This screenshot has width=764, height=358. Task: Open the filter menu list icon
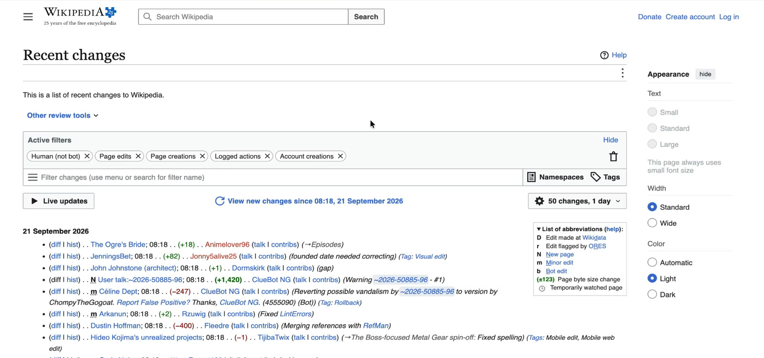coord(32,177)
